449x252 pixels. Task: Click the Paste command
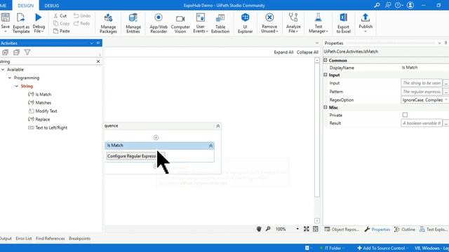[62, 31]
